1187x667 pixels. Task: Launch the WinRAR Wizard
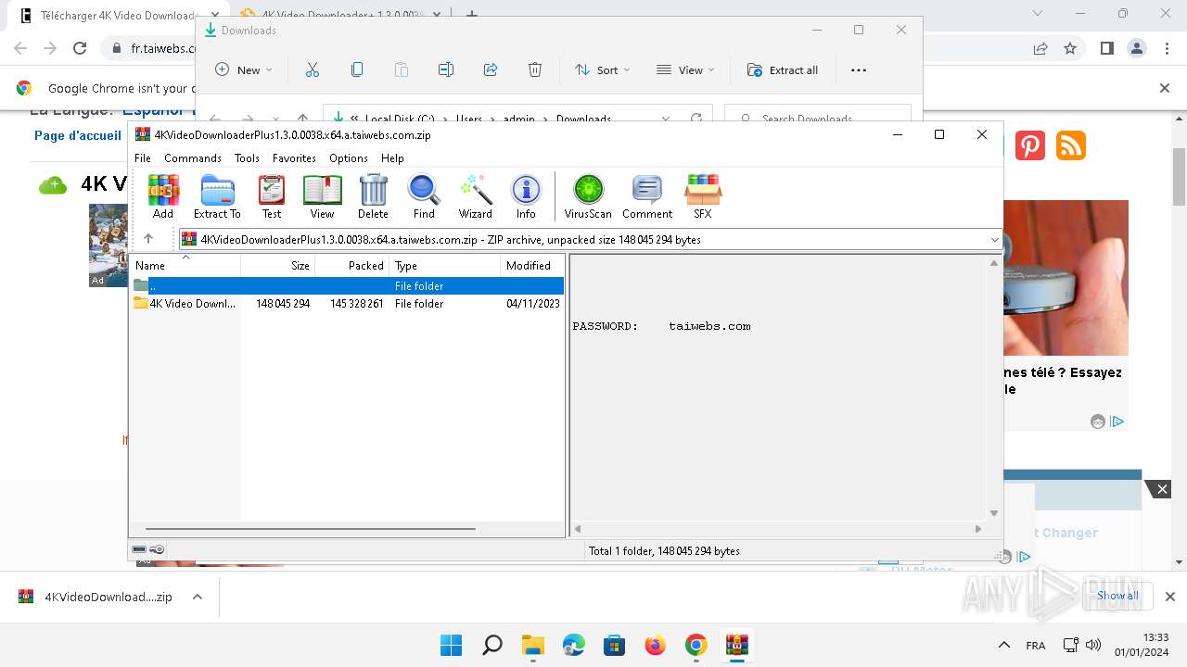click(x=476, y=196)
